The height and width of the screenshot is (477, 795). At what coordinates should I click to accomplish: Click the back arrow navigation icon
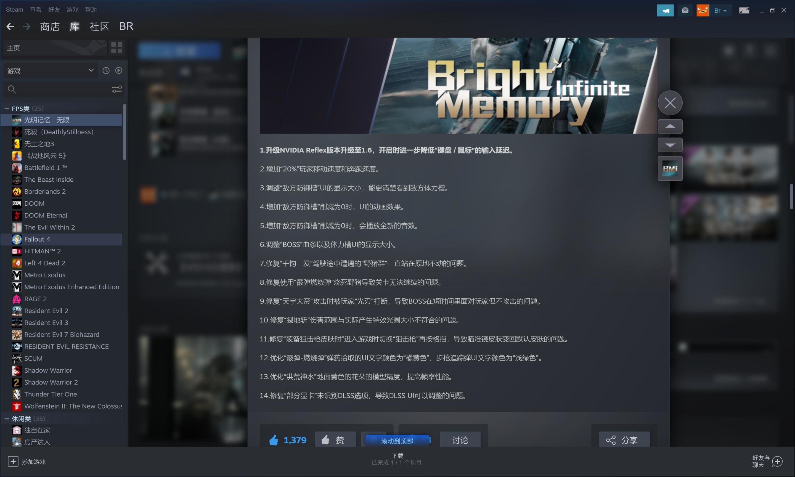click(11, 26)
